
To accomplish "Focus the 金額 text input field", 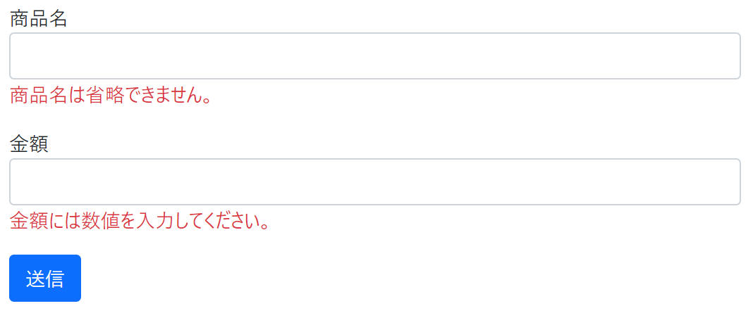I will (x=375, y=181).
